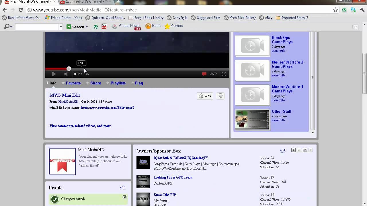Reload the page with refresh icon
The image size is (367, 206).
[21, 10]
